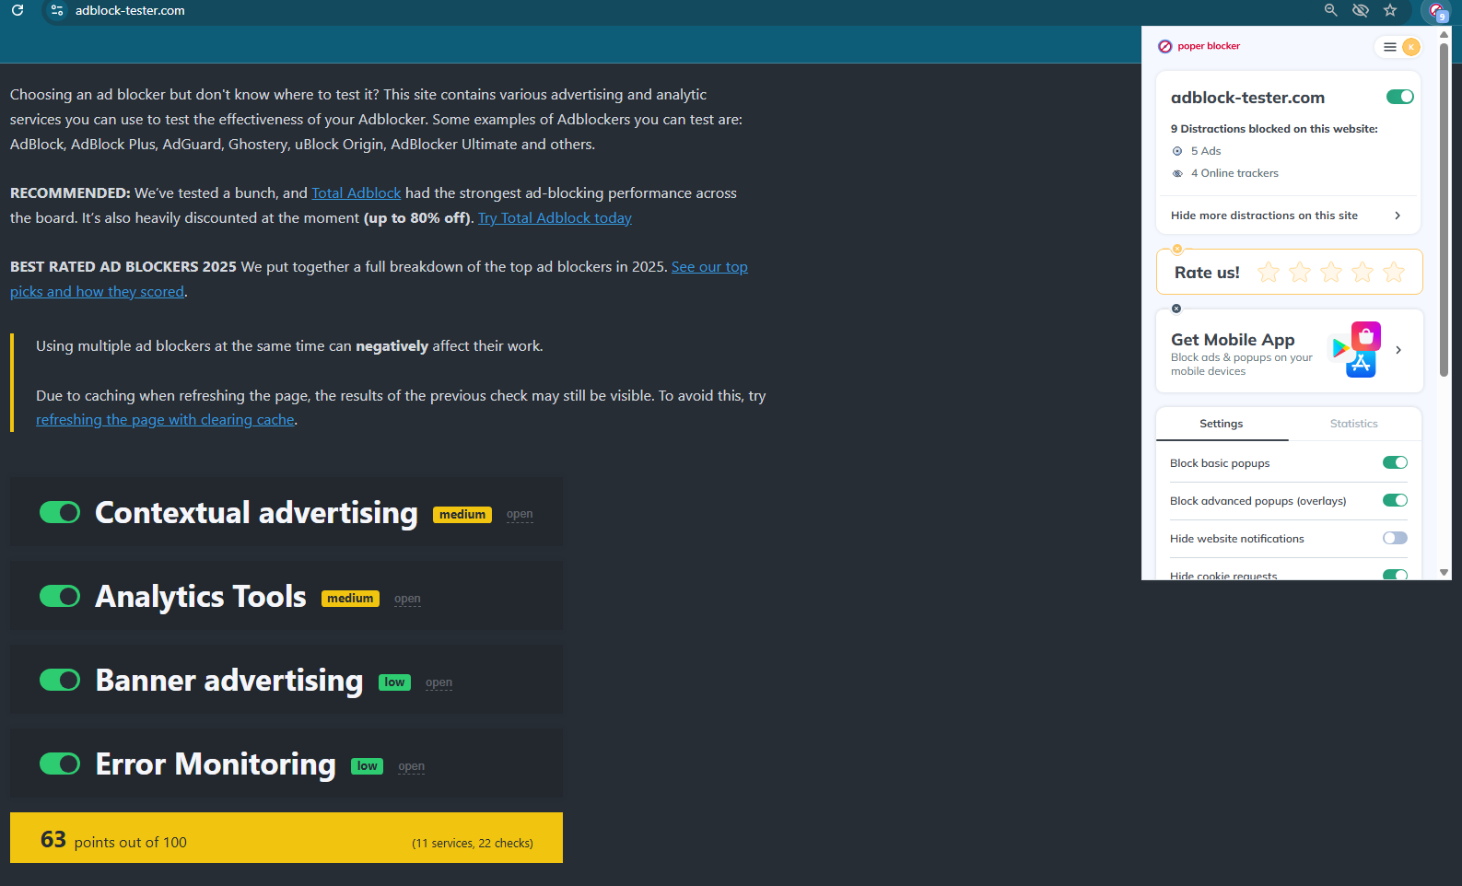Reload the page with the refresh icon

point(18,10)
